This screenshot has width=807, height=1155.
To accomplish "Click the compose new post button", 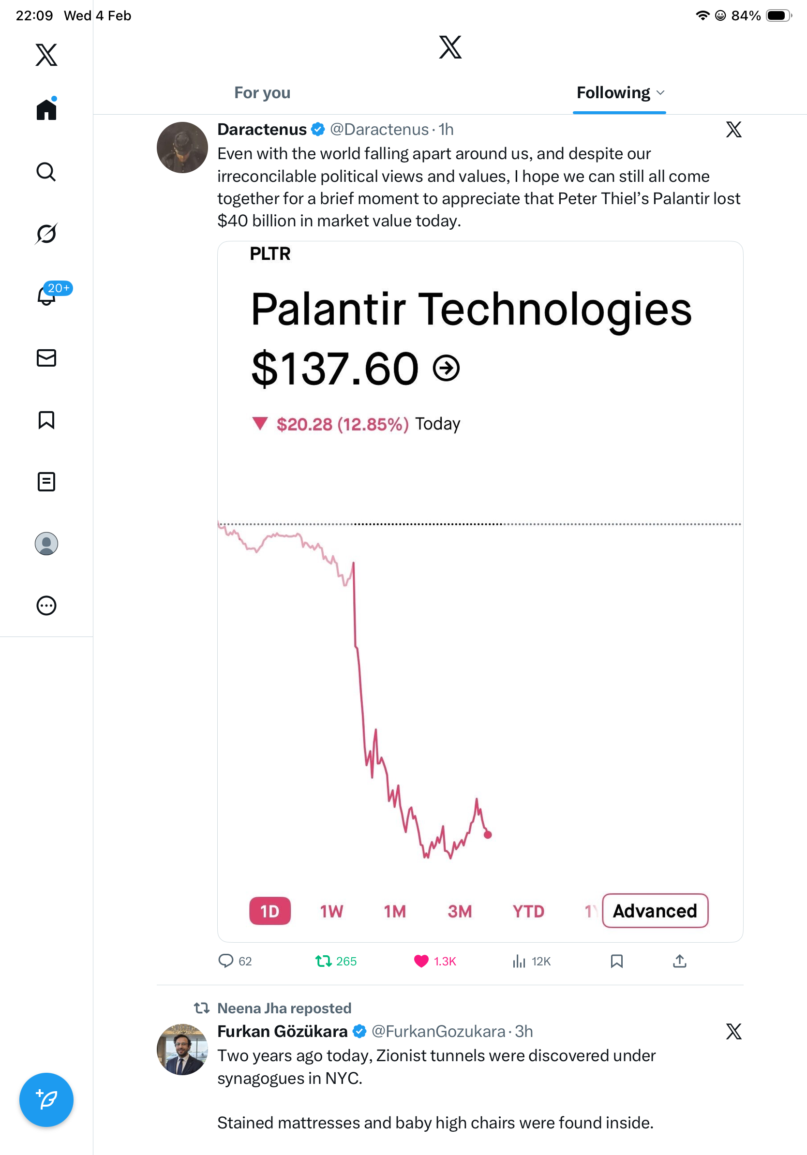I will pyautogui.click(x=46, y=1100).
